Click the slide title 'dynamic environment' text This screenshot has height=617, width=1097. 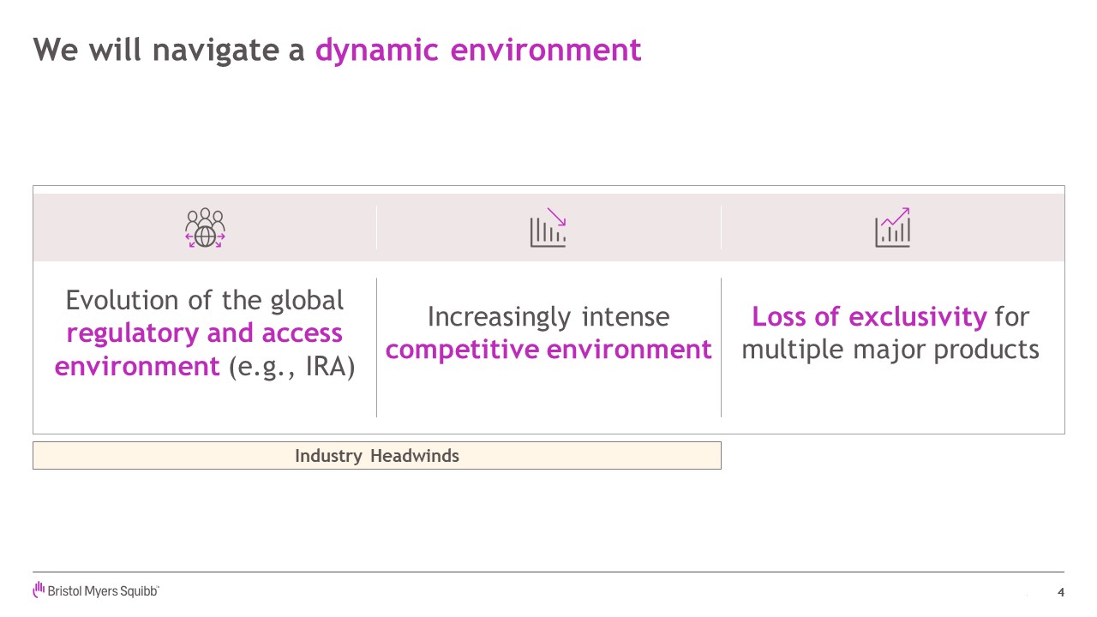coord(478,50)
